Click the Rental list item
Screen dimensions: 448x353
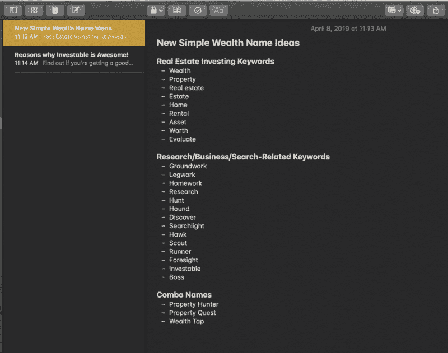click(x=179, y=114)
